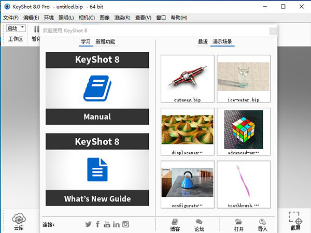Open the 编辑(E) menu
Viewport: 311px width, 233px height.
(31, 18)
